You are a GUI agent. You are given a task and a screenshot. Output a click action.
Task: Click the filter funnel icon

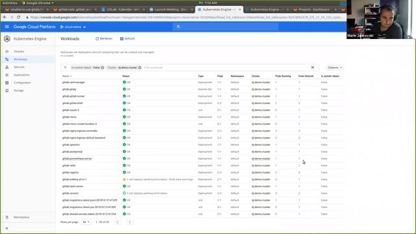pos(65,68)
